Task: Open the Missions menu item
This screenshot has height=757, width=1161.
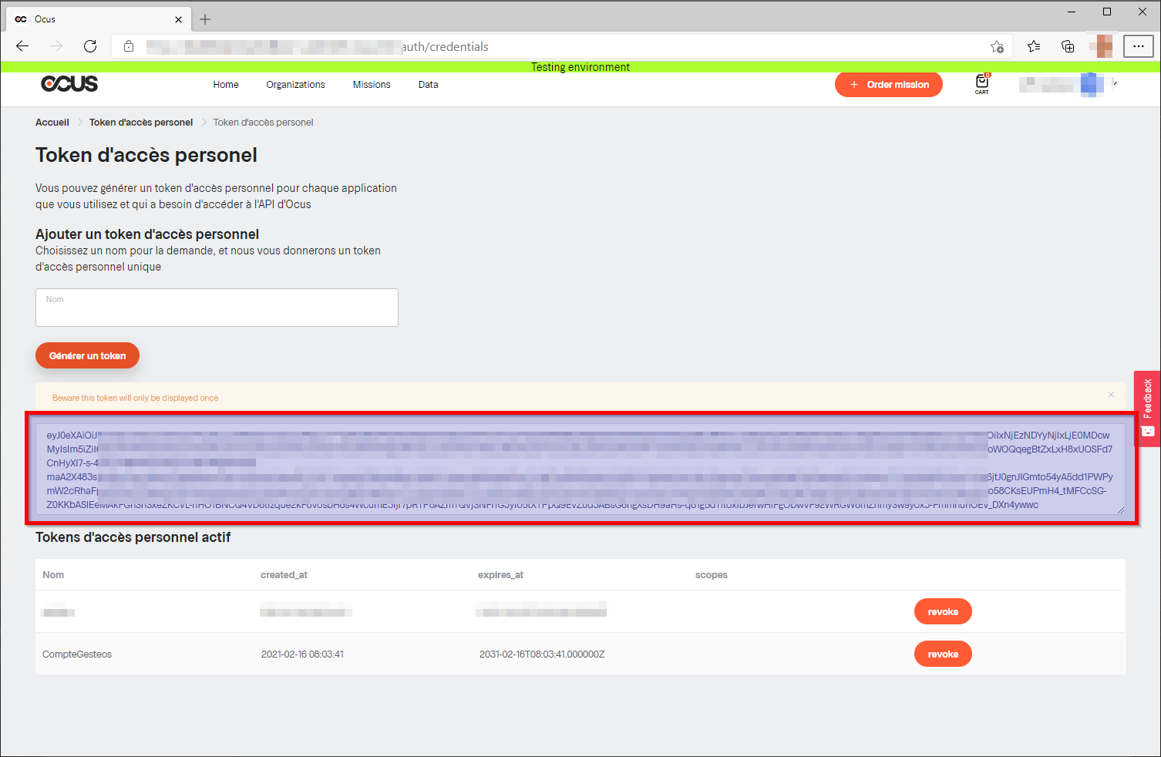Action: pyautogui.click(x=372, y=85)
